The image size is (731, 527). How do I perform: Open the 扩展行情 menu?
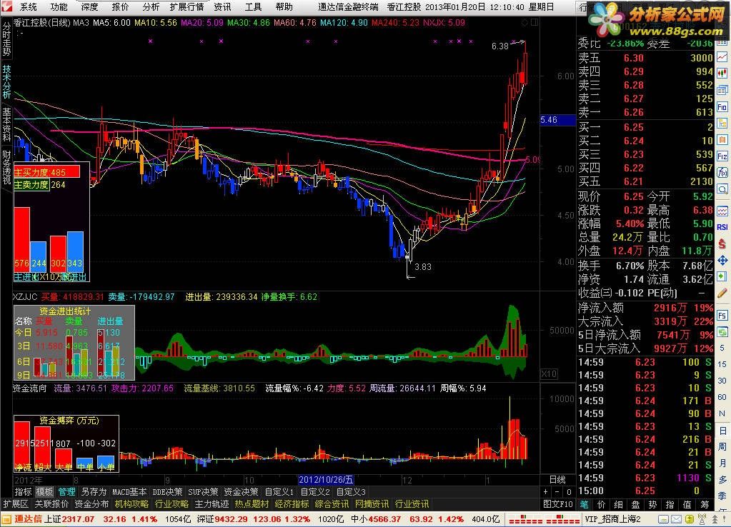(x=187, y=7)
